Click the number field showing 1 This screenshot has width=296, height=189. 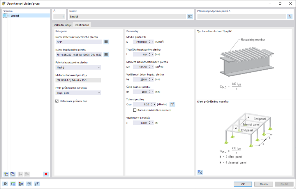pyautogui.click(x=59, y=16)
